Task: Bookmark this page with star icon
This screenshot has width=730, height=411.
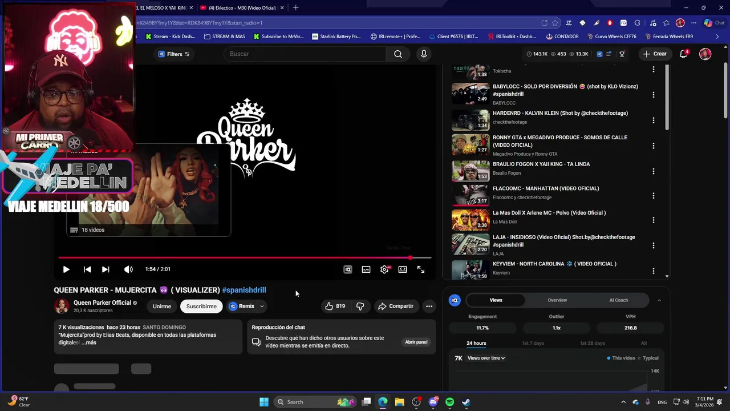Action: [555, 23]
